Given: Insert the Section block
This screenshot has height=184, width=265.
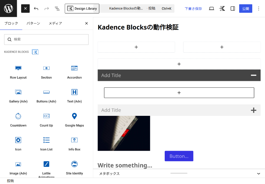Looking at the screenshot, I should 46,73.
